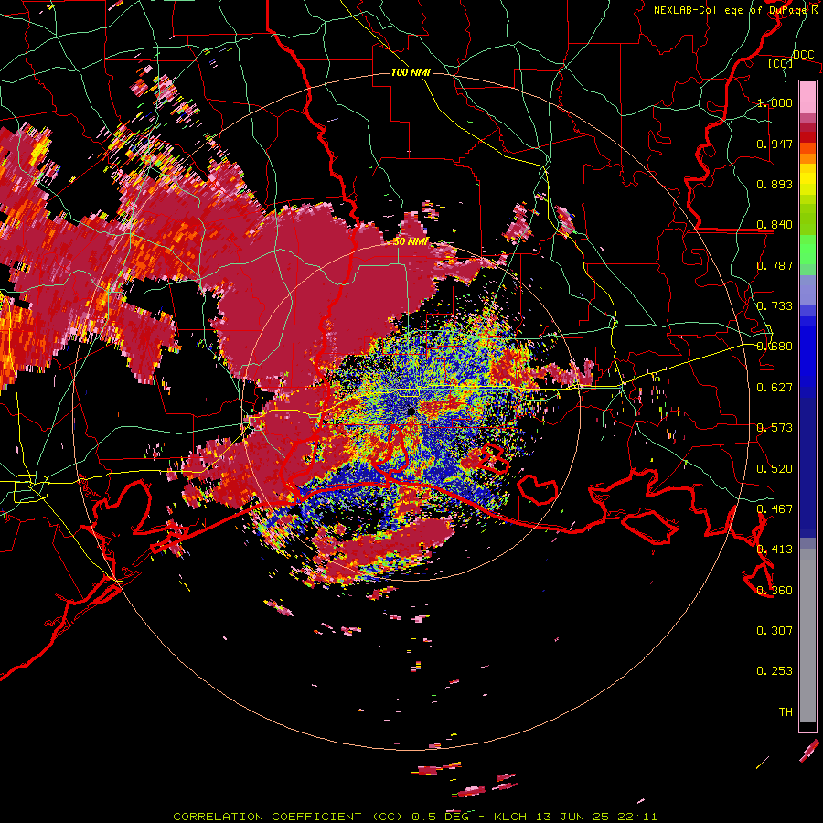This screenshot has width=823, height=823.
Task: Click the 50 NMI range ring label
Action: 411,242
